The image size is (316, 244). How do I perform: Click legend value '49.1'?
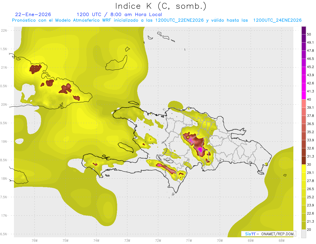point(310,42)
